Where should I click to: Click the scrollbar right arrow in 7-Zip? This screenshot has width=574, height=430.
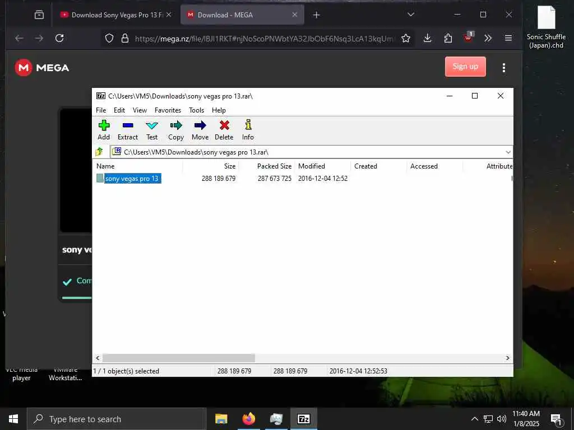pyautogui.click(x=508, y=358)
